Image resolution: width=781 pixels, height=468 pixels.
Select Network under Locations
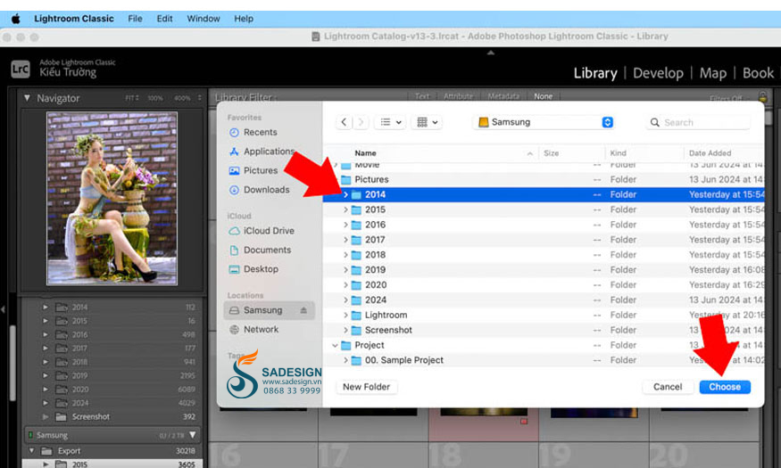click(x=261, y=330)
